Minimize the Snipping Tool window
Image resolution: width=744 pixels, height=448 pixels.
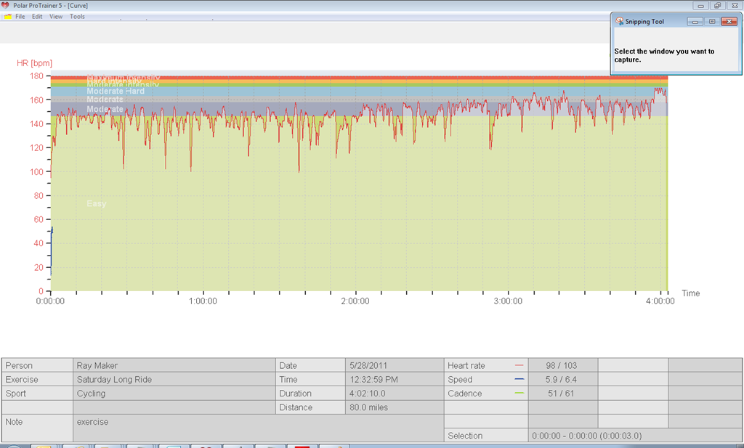pyautogui.click(x=695, y=22)
